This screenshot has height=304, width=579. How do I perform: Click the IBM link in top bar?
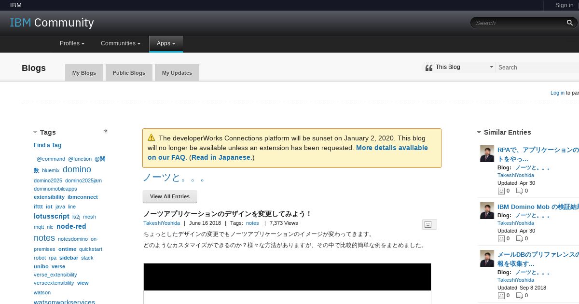[x=16, y=5]
